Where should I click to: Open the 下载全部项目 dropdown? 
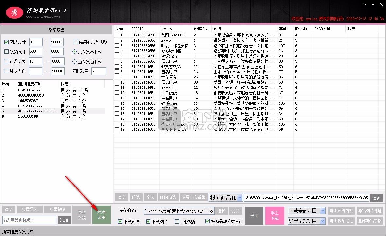tap(323, 211)
